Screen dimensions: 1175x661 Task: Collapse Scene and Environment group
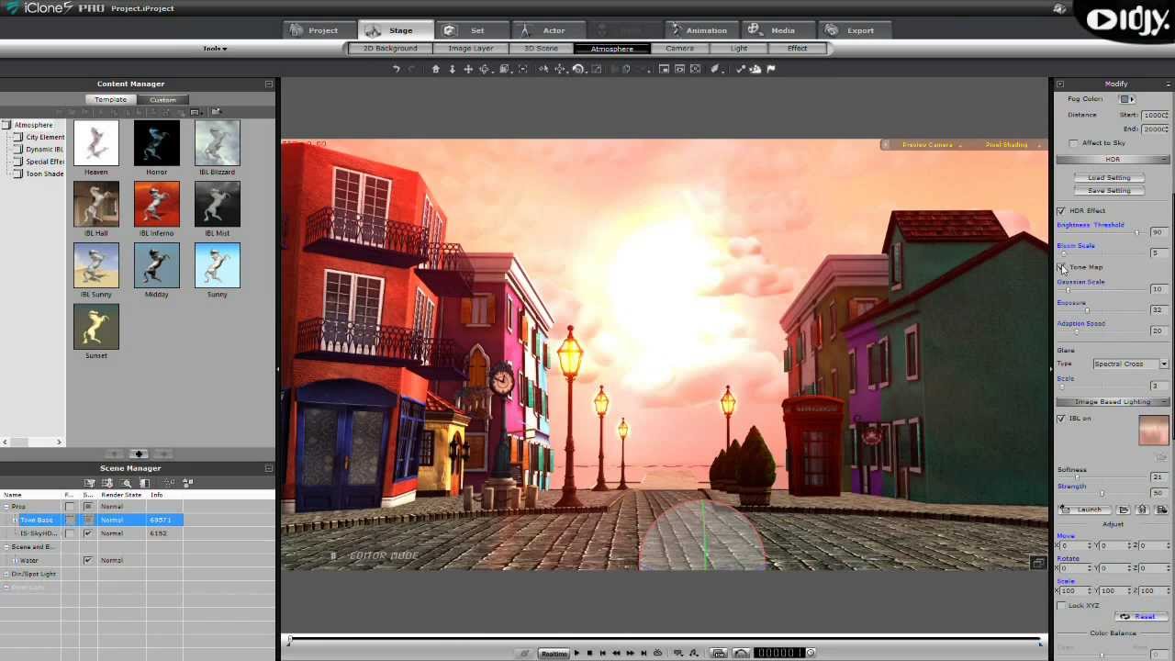point(6,547)
